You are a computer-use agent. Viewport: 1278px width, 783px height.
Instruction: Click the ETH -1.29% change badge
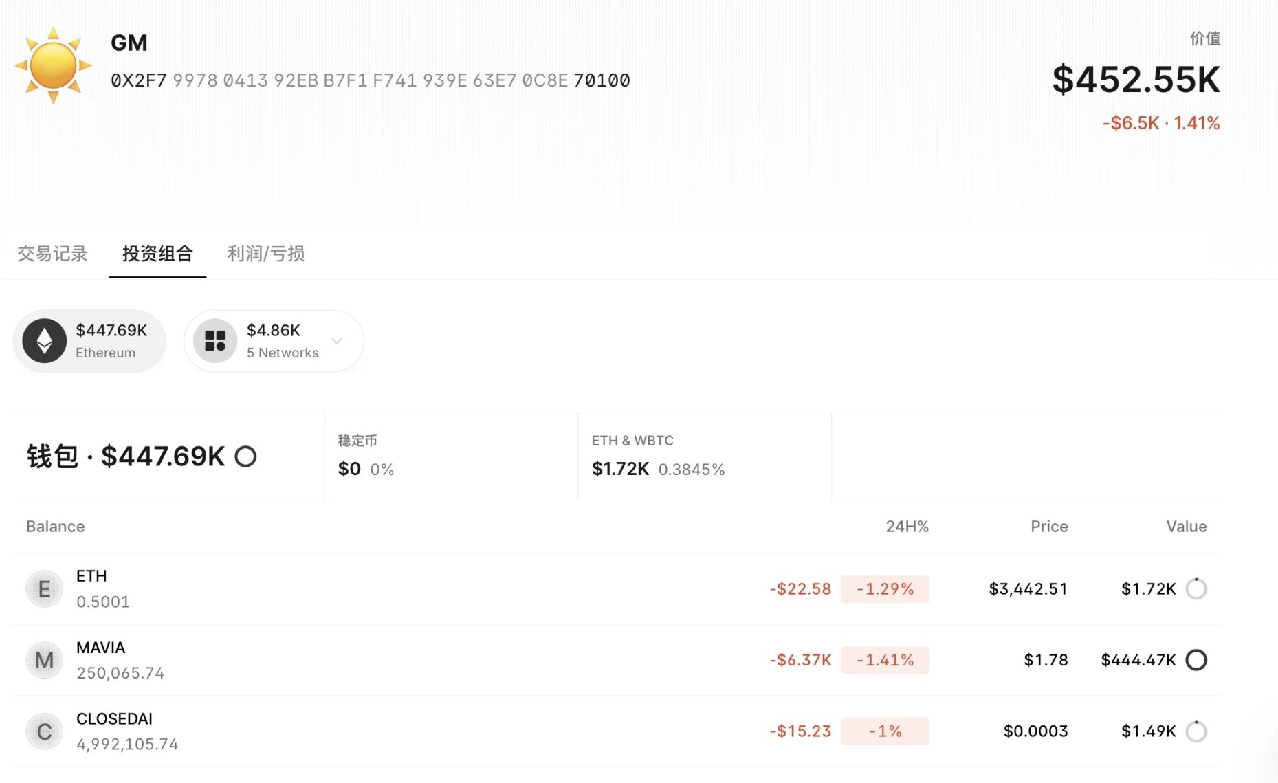click(885, 589)
